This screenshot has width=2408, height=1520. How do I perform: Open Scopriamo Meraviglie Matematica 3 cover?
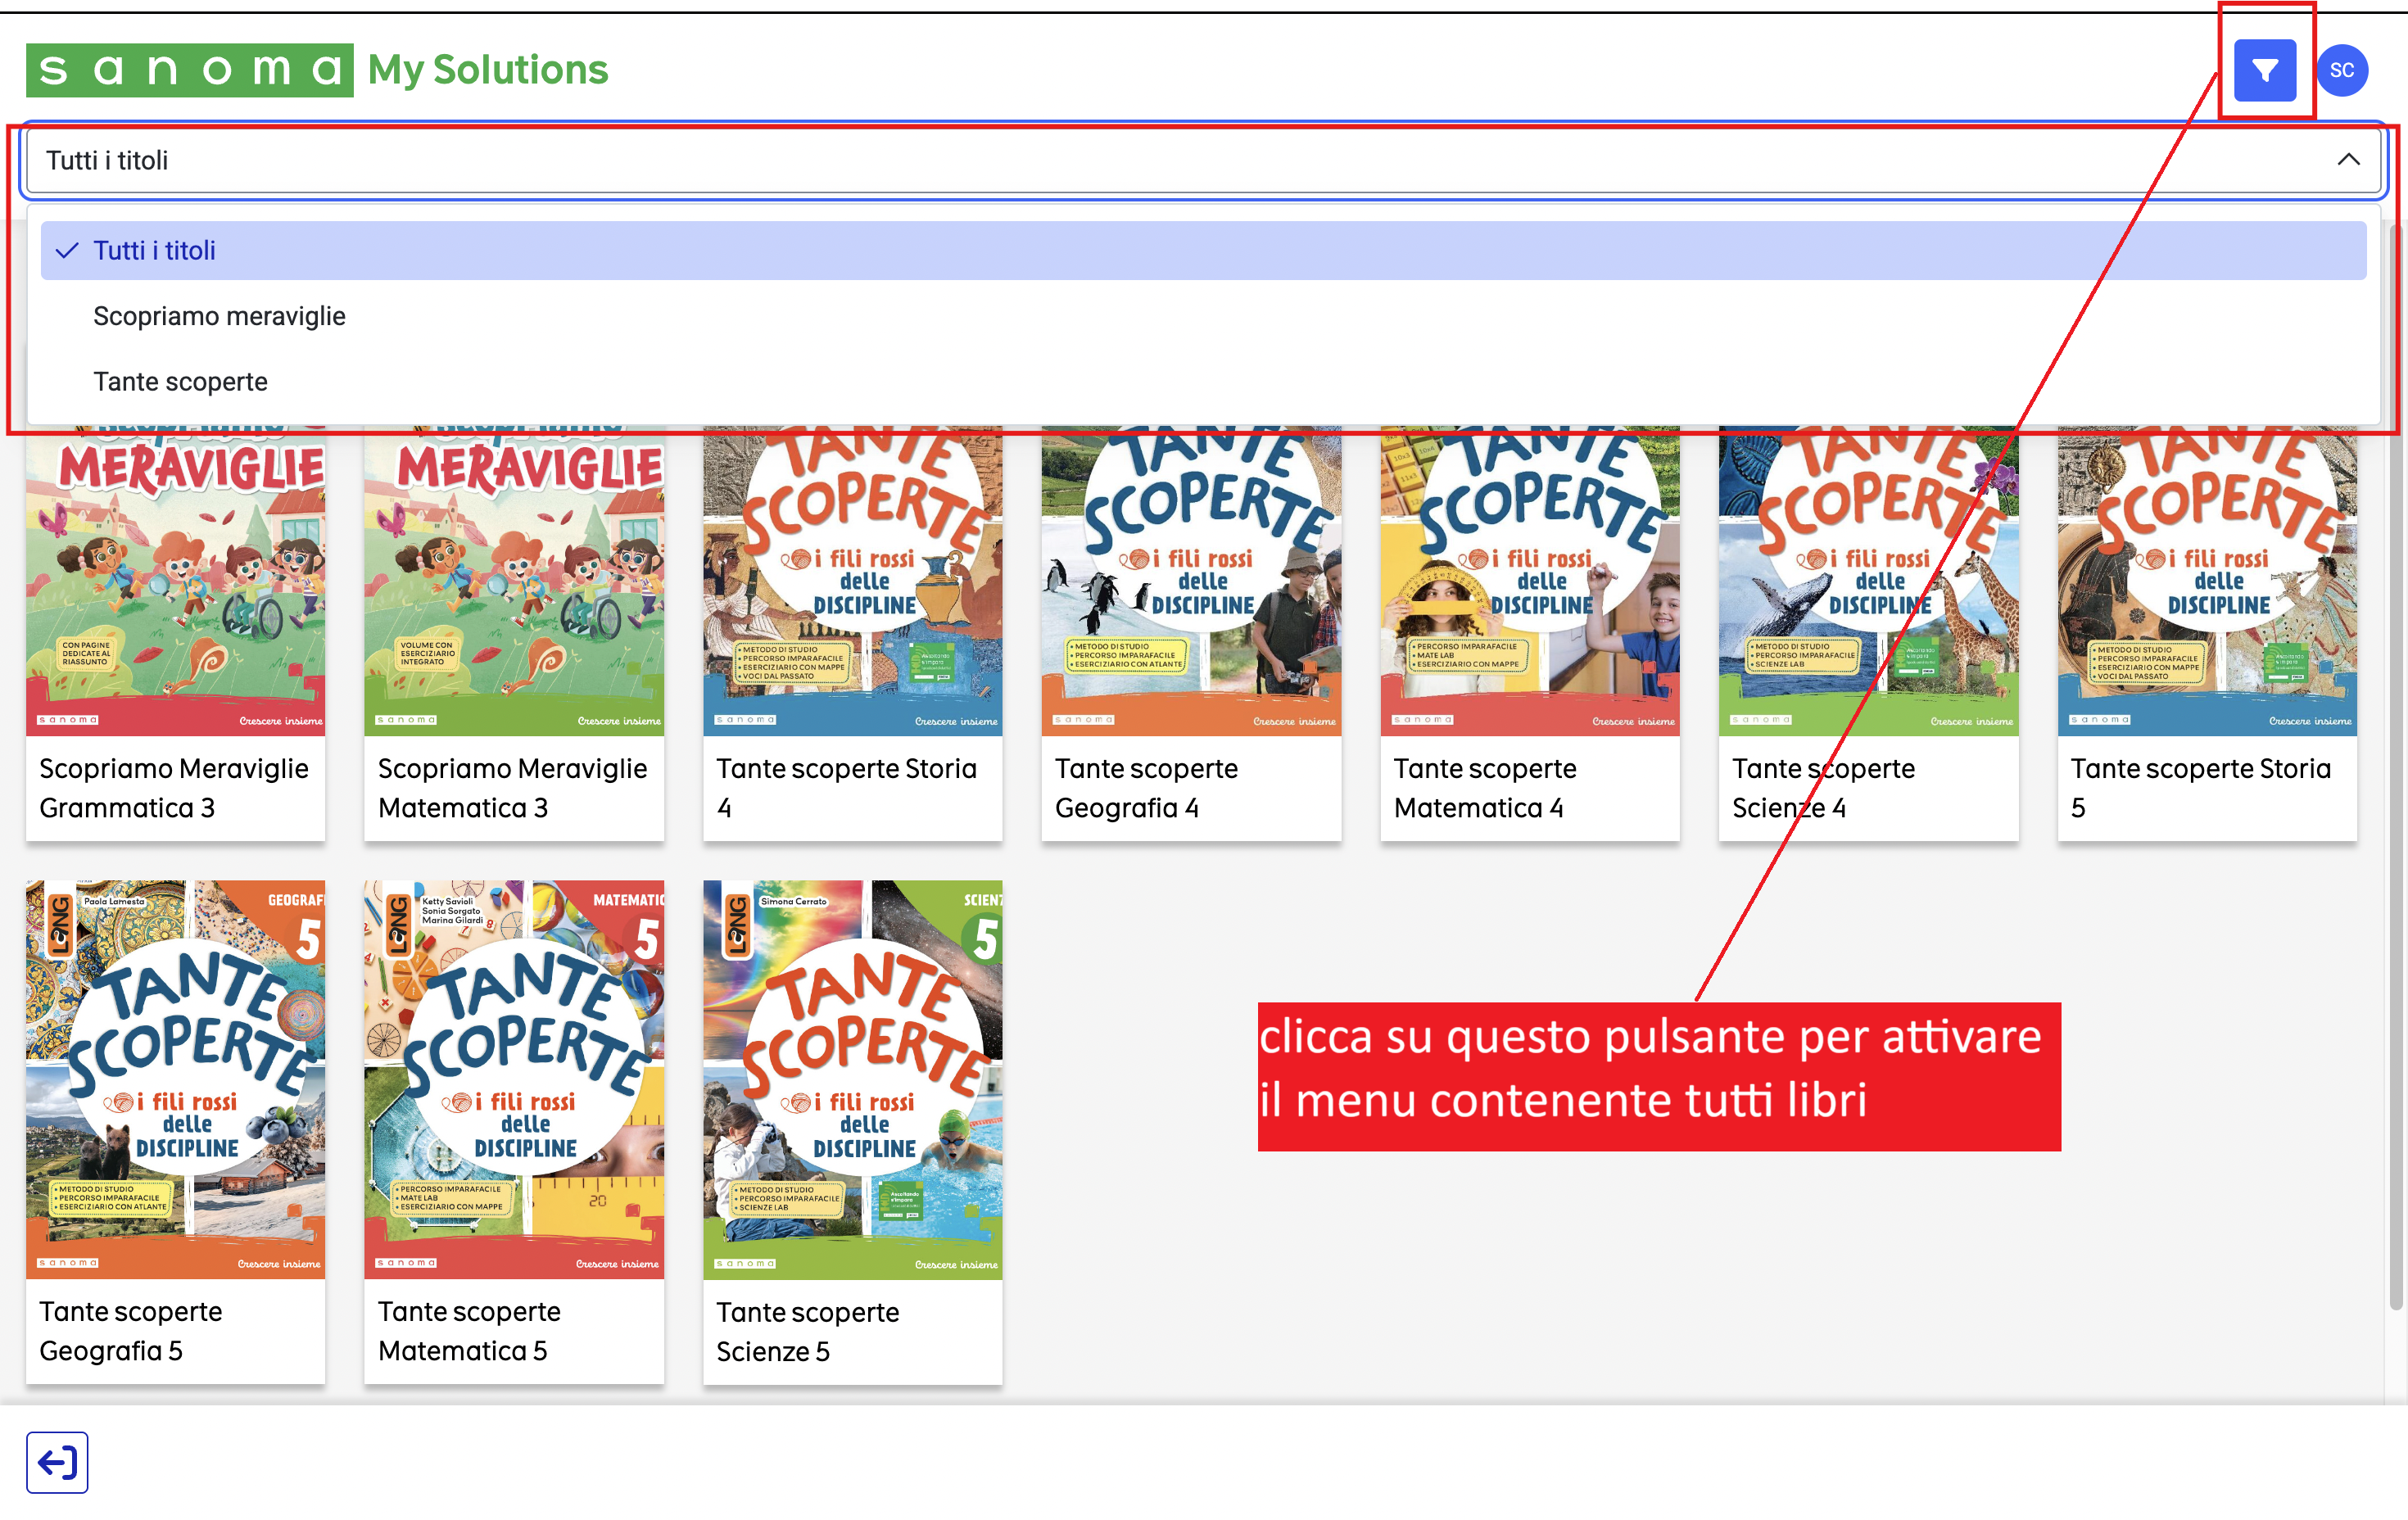(513, 581)
